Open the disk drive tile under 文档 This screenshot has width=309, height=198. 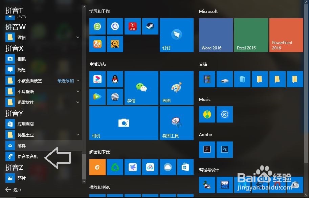(225, 79)
